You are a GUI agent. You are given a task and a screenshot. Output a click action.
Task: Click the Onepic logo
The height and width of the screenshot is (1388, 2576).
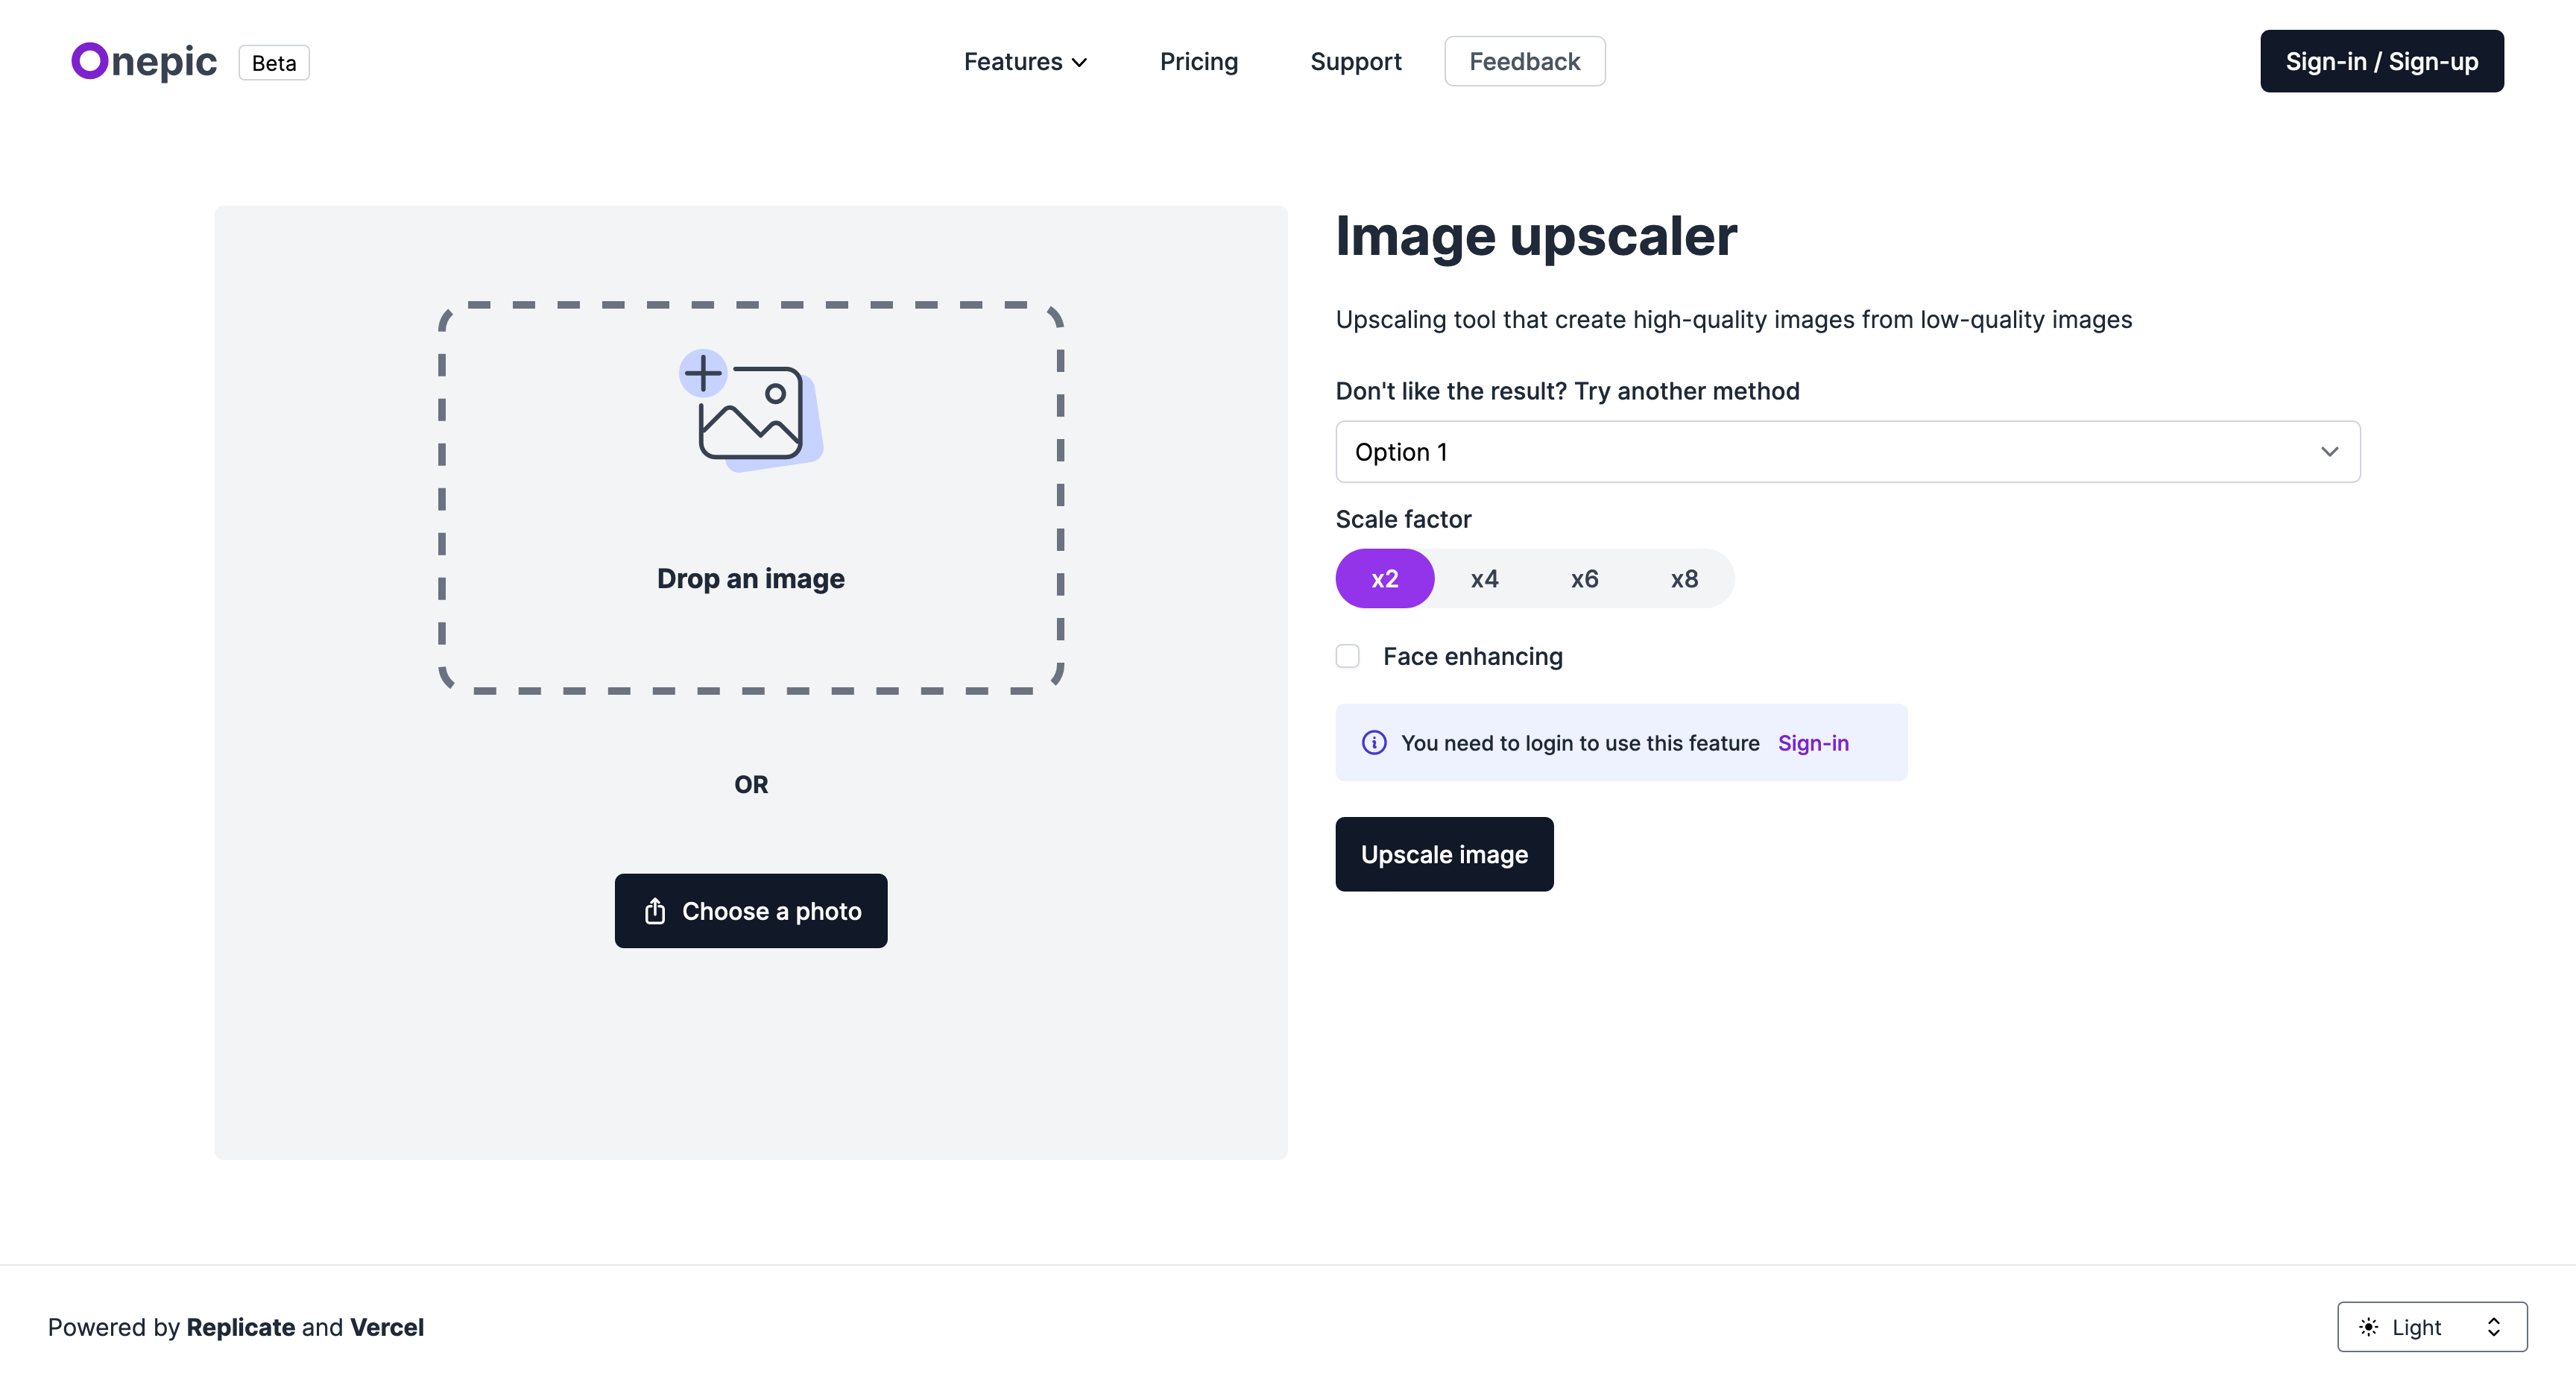tap(144, 62)
